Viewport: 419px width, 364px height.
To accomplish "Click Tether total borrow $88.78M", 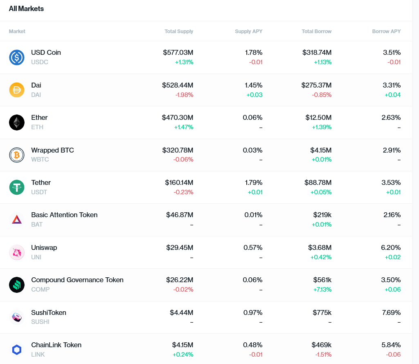I will pyautogui.click(x=318, y=182).
